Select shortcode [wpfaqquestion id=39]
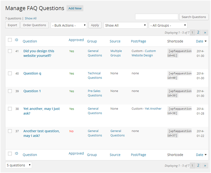 click(x=179, y=93)
